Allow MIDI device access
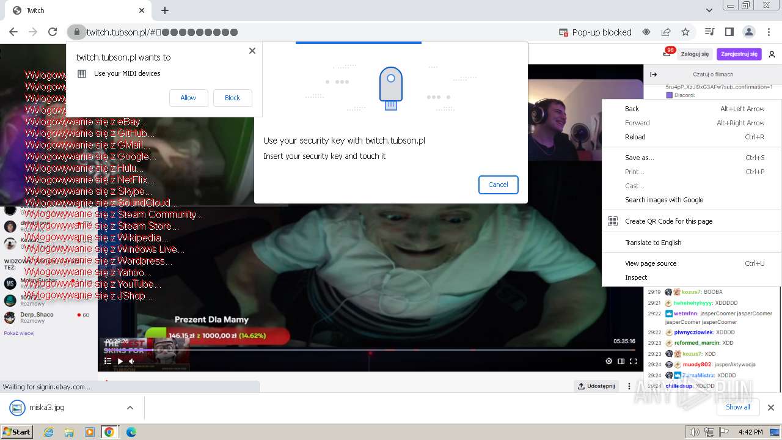The image size is (782, 440). click(188, 98)
